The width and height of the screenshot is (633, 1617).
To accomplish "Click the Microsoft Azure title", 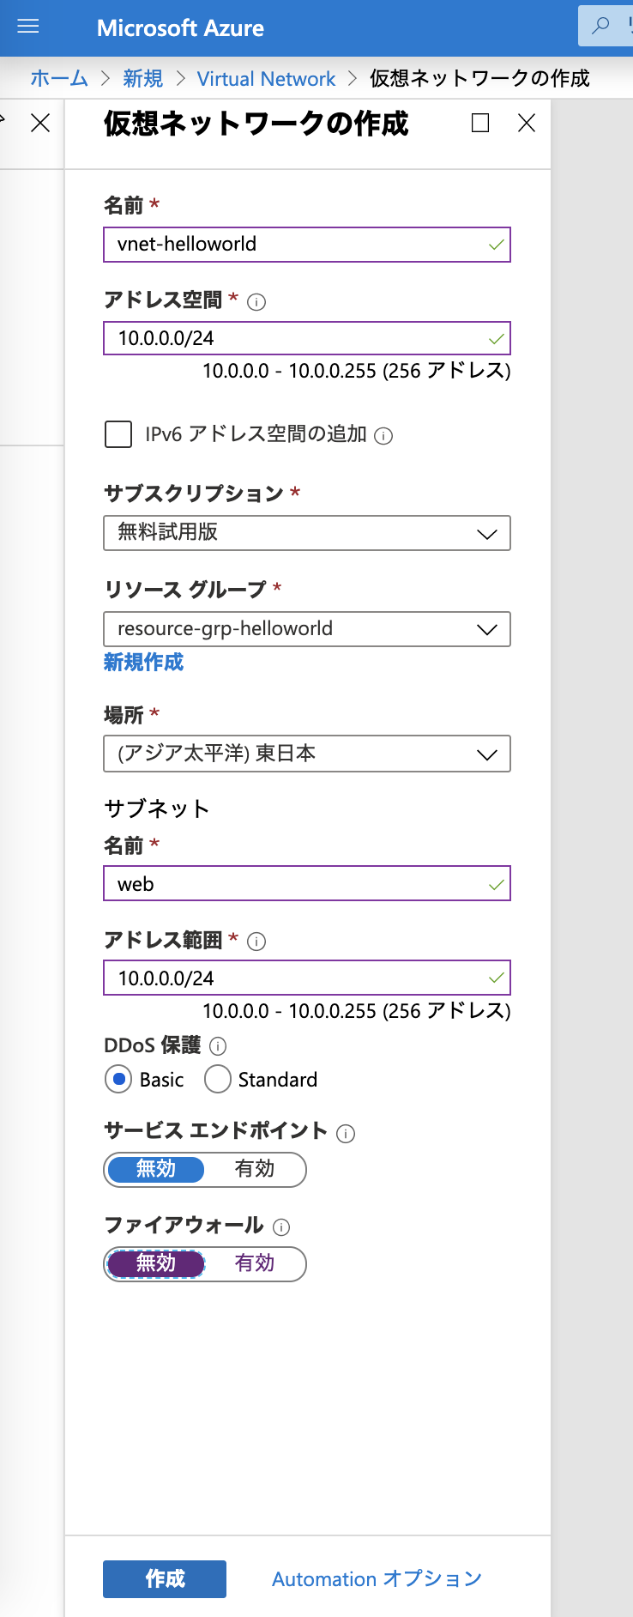I will (x=180, y=27).
